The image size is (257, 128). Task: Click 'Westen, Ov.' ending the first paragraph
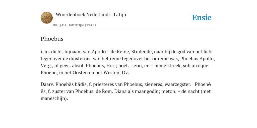pos(116,73)
